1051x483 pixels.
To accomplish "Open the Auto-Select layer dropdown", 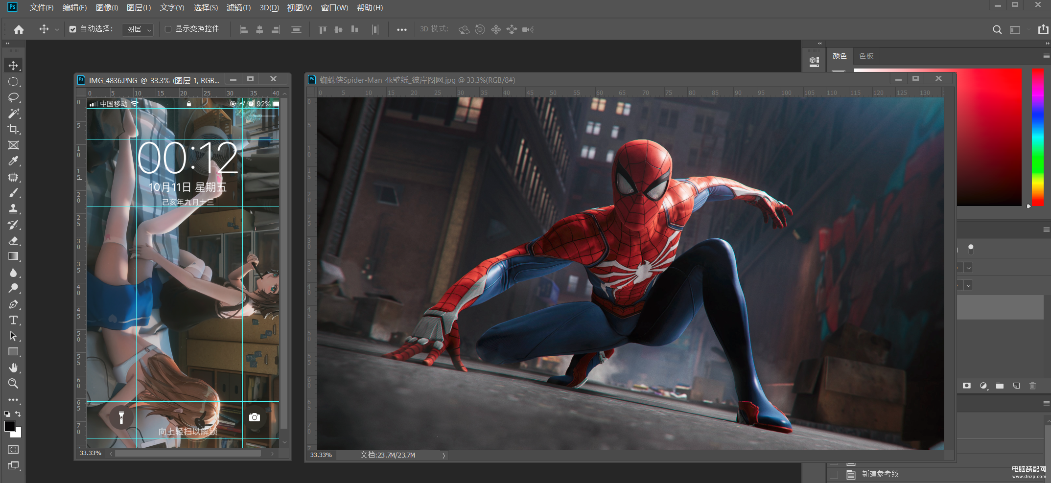I will pos(139,30).
